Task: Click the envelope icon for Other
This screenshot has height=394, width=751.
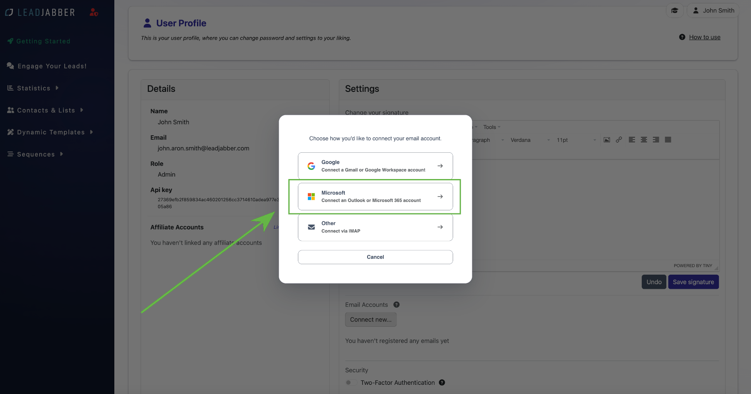Action: [x=311, y=227]
